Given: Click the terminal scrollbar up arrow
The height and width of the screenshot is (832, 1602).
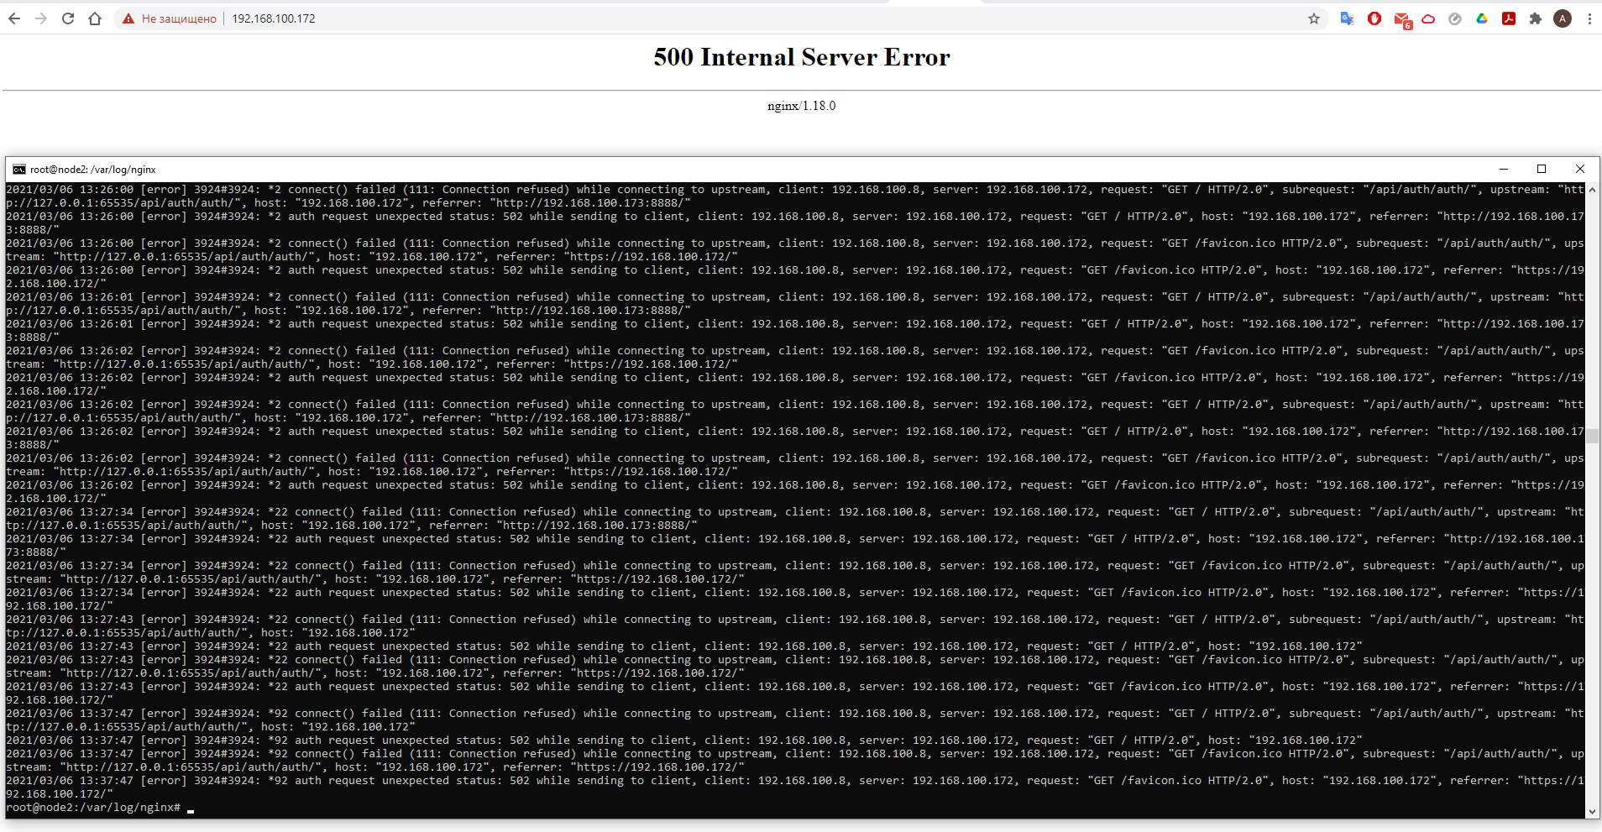Looking at the screenshot, I should (x=1593, y=190).
